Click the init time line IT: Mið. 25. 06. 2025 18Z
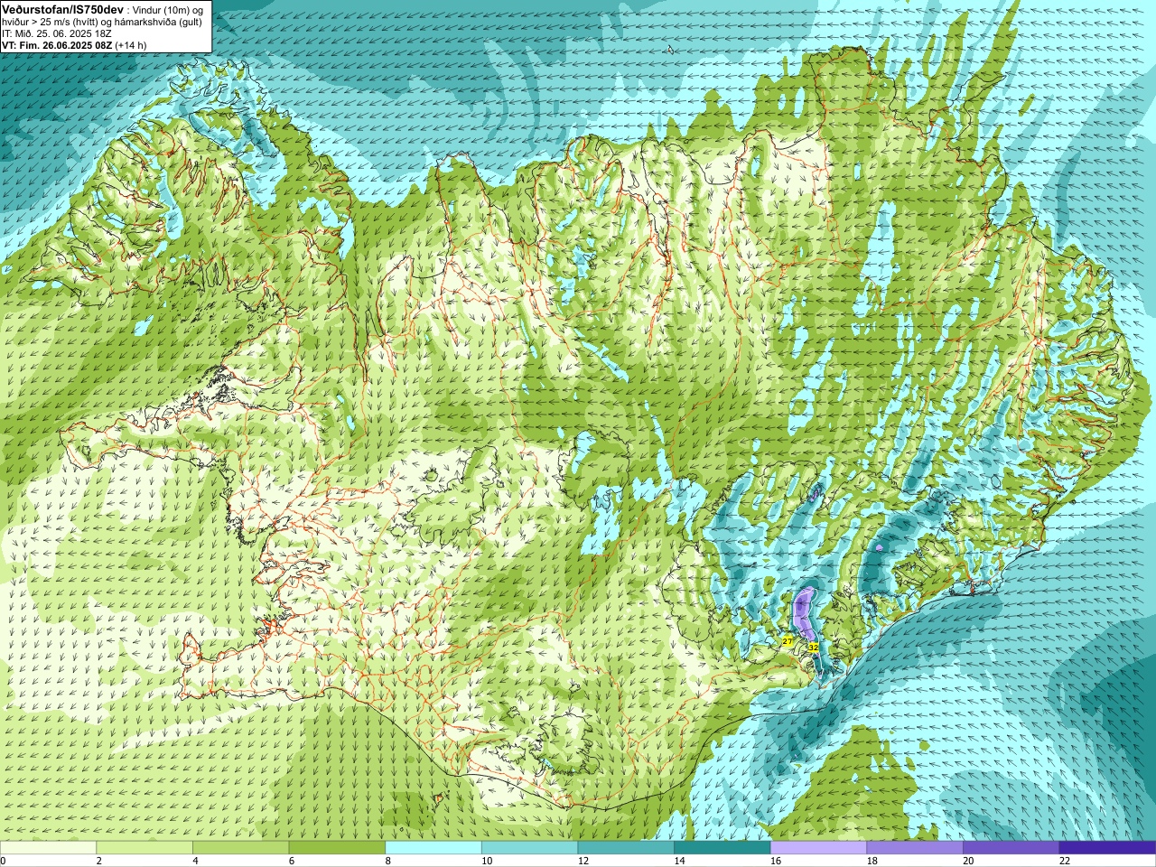This screenshot has height=867, width=1156. (57, 33)
